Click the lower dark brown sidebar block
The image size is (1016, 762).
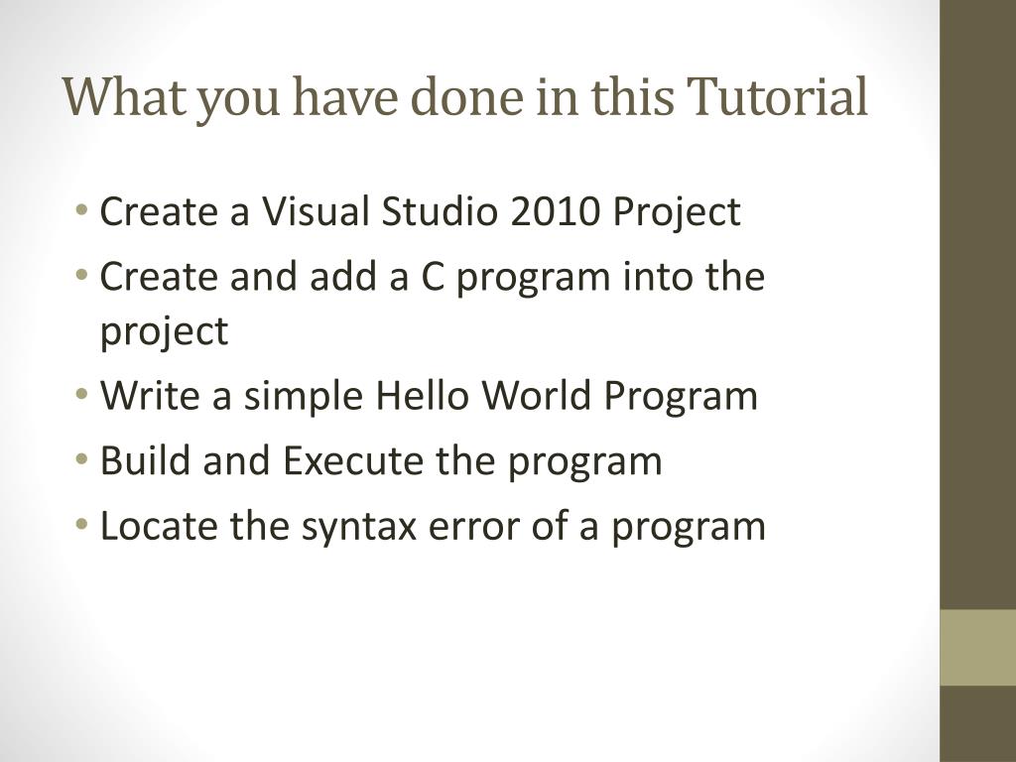pyautogui.click(x=977, y=723)
